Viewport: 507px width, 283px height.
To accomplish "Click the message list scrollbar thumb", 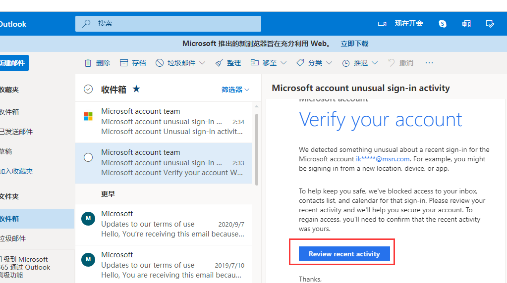I will 257,149.
